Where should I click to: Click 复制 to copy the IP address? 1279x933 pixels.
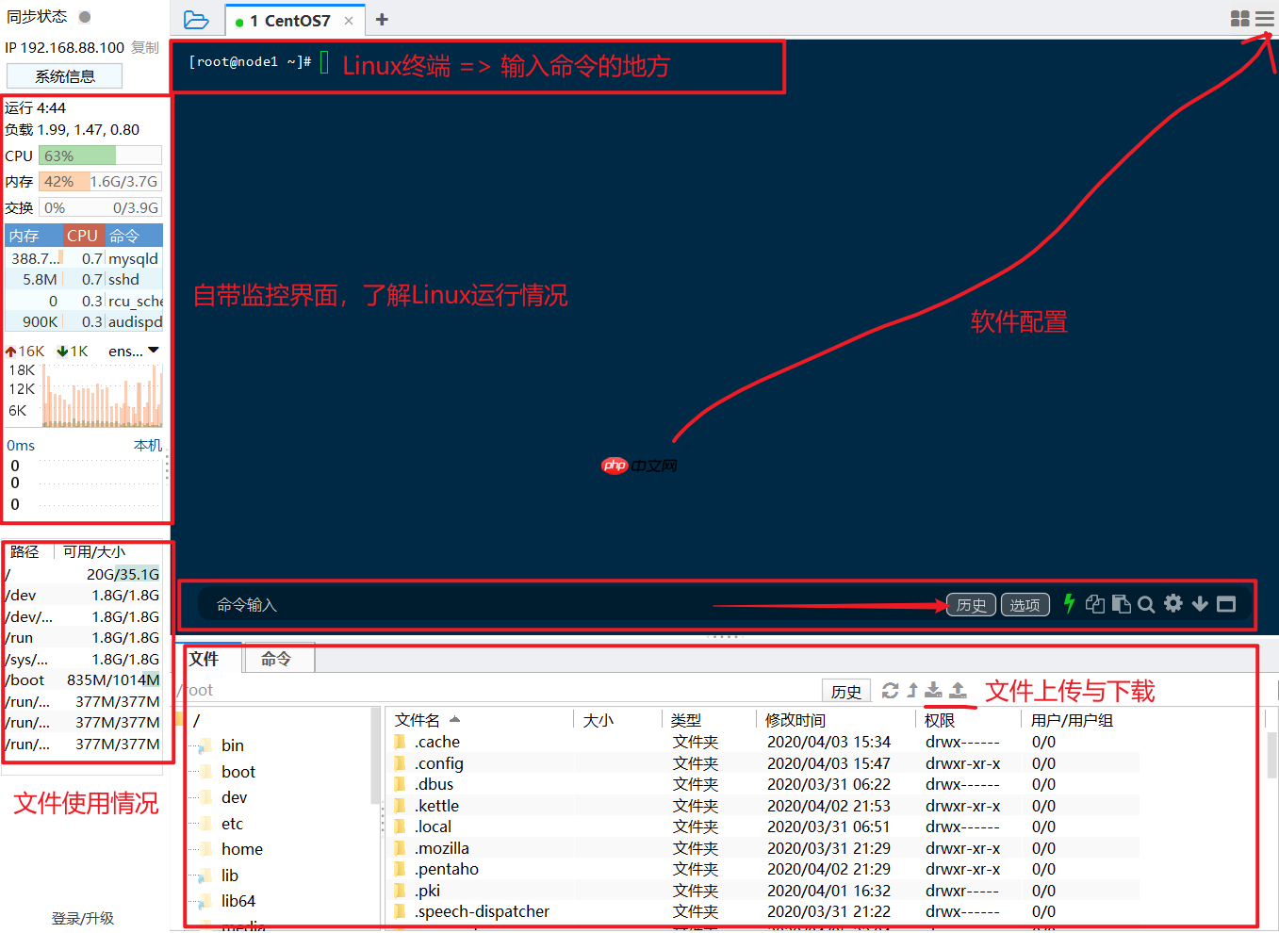(x=144, y=46)
